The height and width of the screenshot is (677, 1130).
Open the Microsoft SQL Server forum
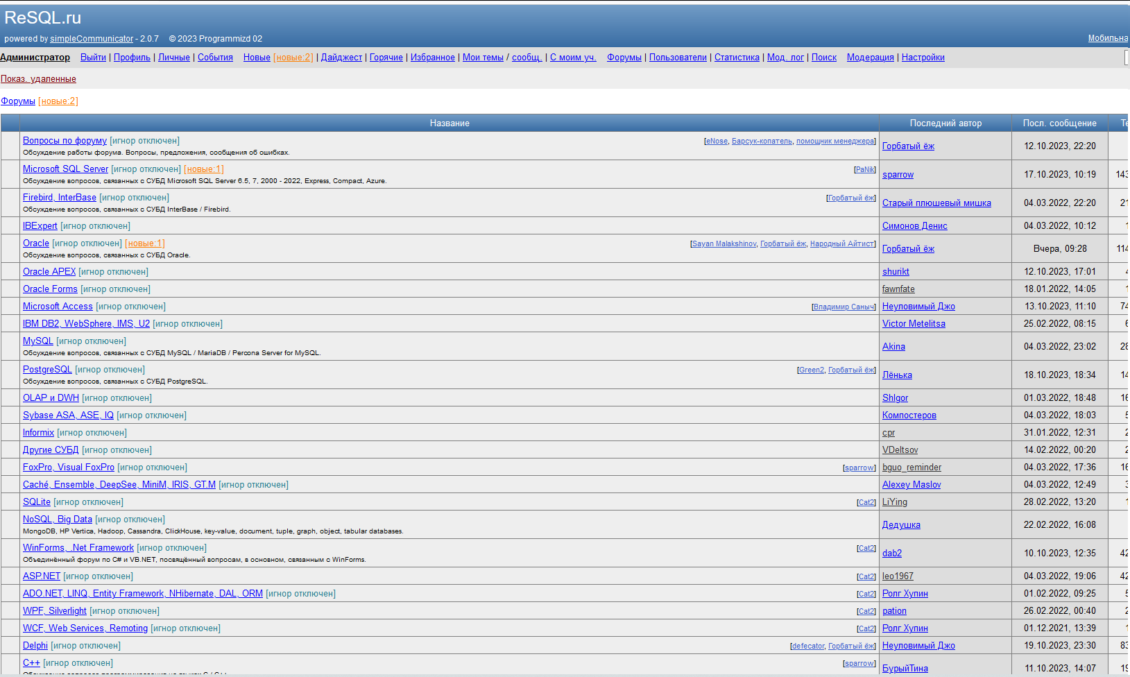pyautogui.click(x=65, y=169)
